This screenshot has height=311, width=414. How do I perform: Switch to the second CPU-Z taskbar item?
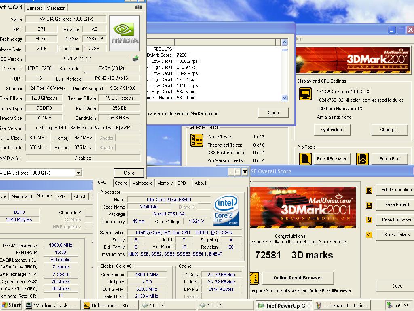click(x=226, y=305)
